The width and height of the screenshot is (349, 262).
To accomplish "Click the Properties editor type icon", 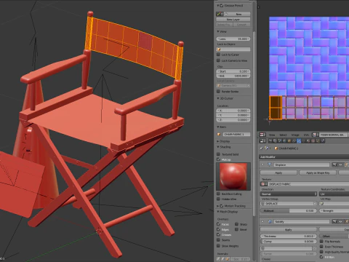I will click(262, 141).
